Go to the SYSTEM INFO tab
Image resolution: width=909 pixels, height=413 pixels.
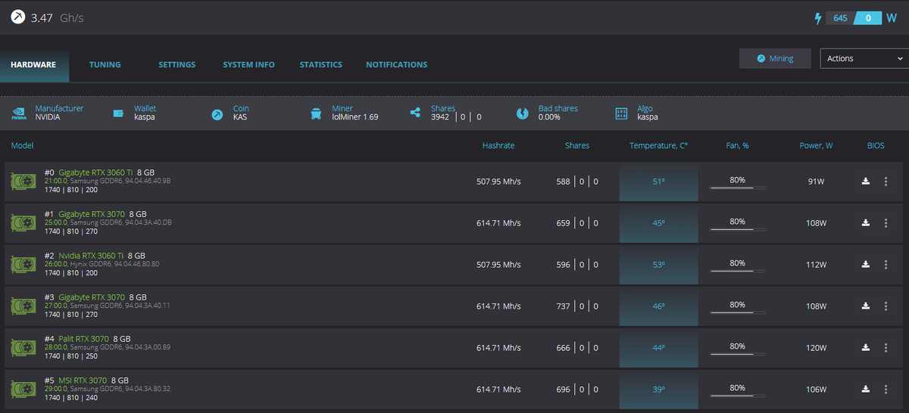pyautogui.click(x=248, y=65)
